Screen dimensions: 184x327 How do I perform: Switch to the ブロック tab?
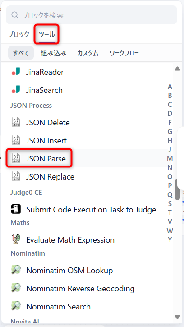tap(19, 34)
